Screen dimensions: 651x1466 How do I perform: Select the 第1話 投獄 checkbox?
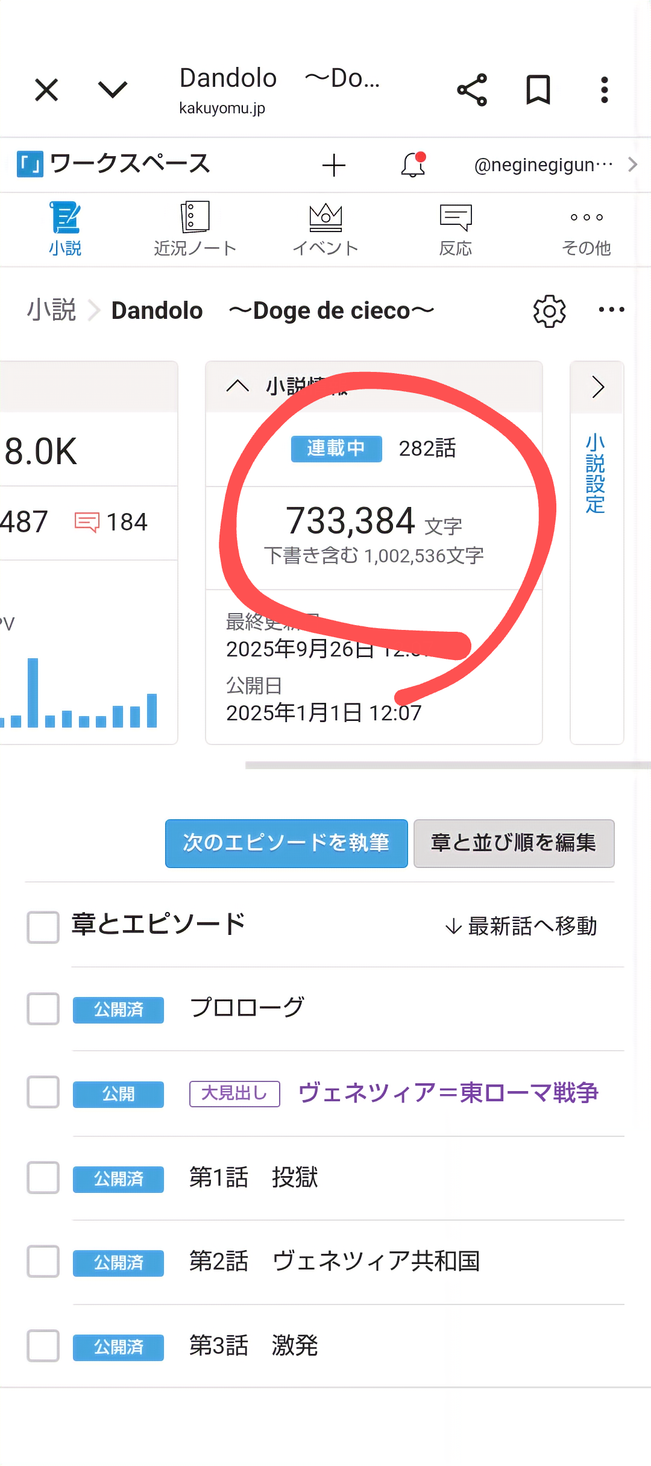point(43,1177)
